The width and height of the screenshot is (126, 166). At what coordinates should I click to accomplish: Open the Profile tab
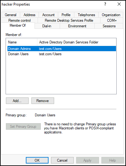[66, 15]
